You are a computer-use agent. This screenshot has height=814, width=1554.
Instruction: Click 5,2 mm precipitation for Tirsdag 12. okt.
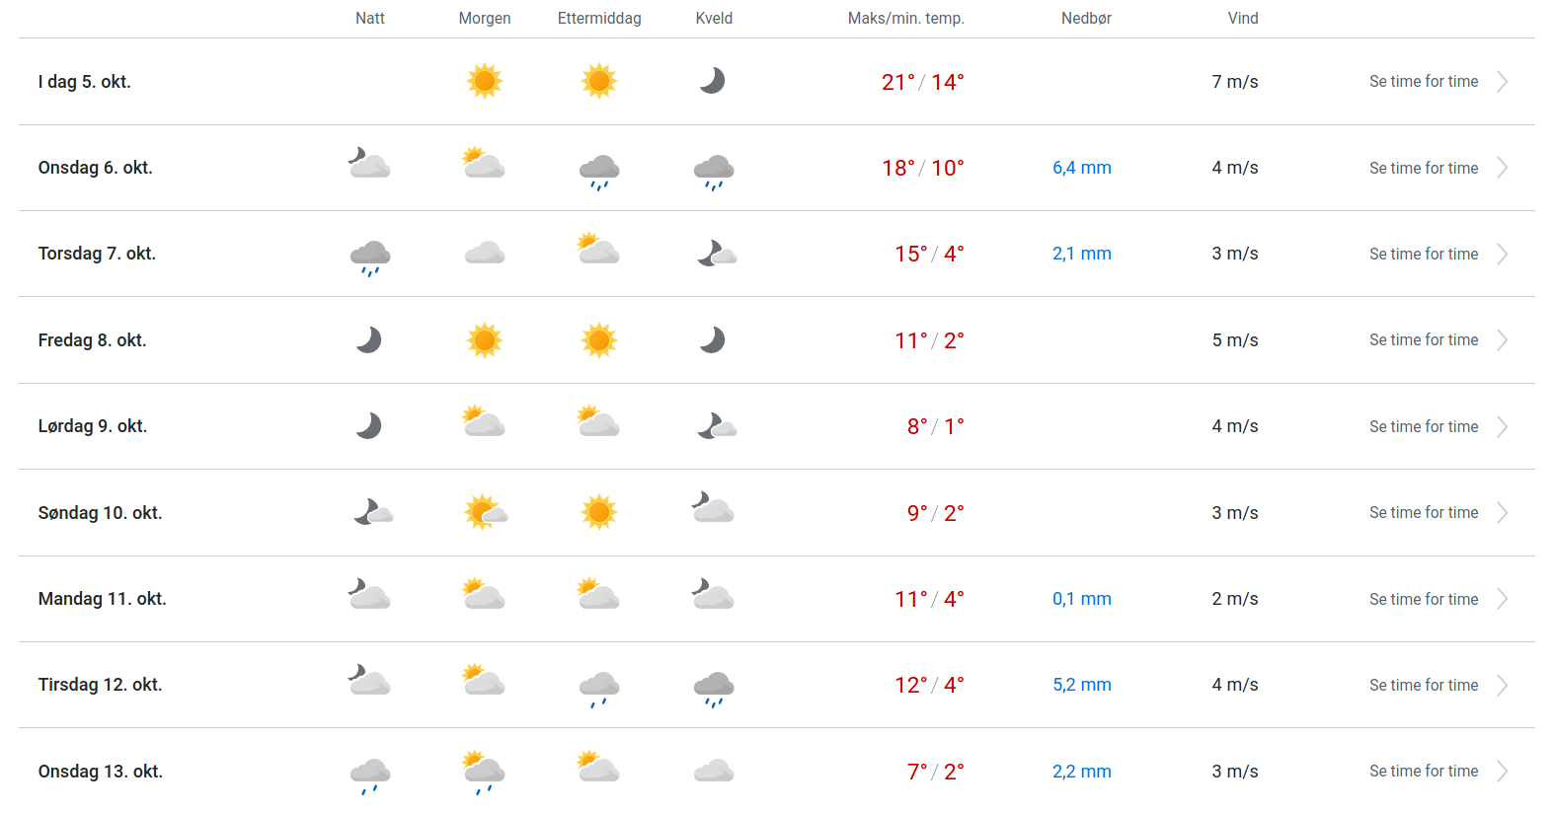(x=1081, y=685)
